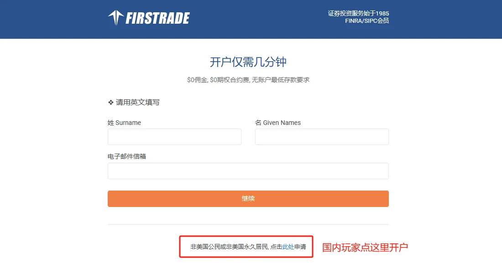Viewport: 502px width, 279px height.
Task: Click the $0佣金 text in the subtitle
Action: [197, 80]
